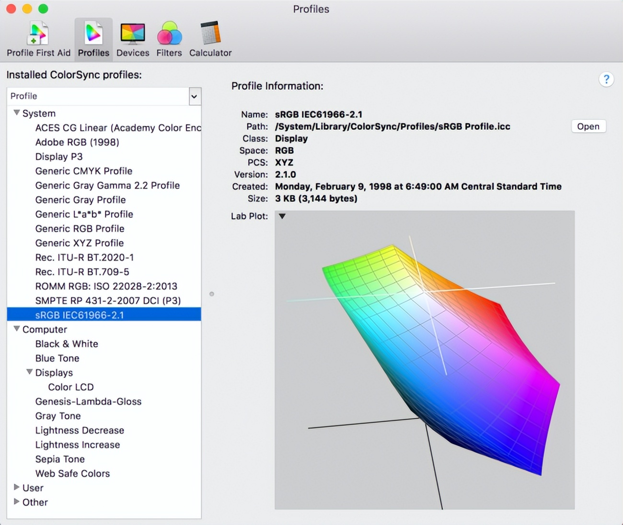Image resolution: width=623 pixels, height=525 pixels.
Task: Switch to the Filters pane
Action: coord(169,39)
